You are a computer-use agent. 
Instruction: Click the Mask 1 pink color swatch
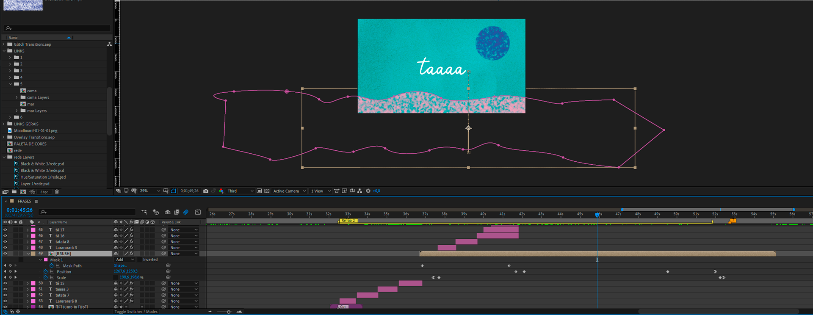click(x=46, y=260)
